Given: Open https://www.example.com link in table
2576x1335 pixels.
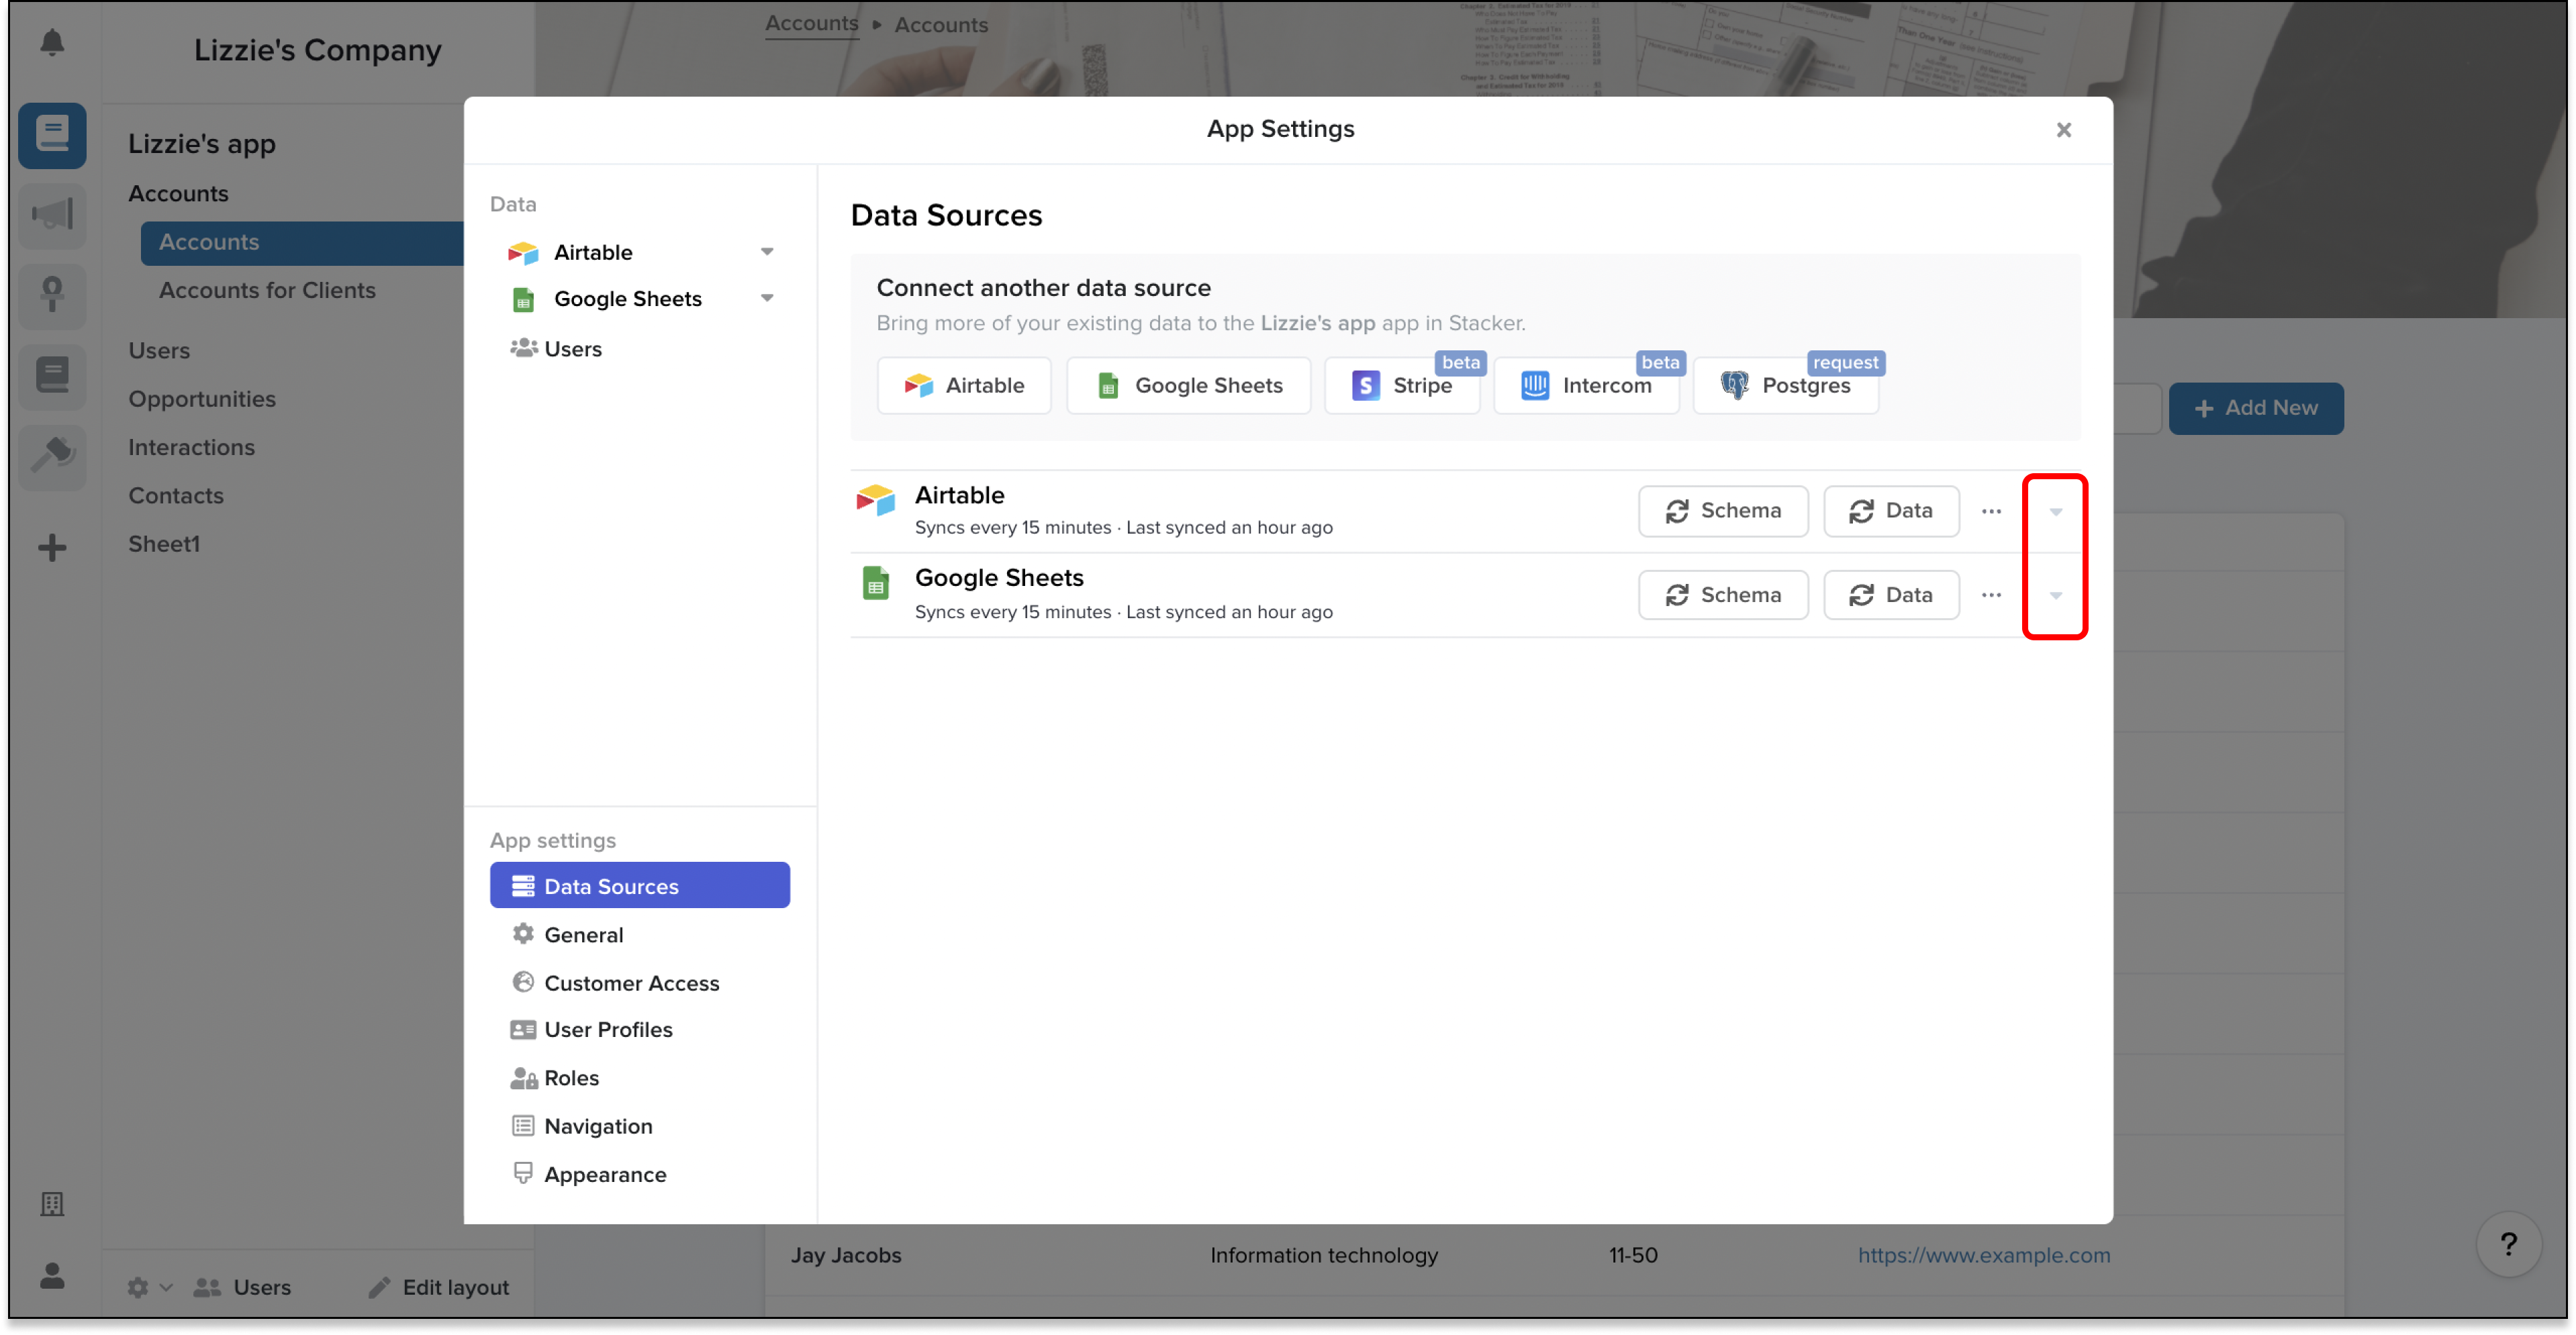Looking at the screenshot, I should pyautogui.click(x=1984, y=1255).
